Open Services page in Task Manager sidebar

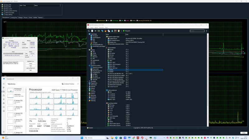click(4, 111)
